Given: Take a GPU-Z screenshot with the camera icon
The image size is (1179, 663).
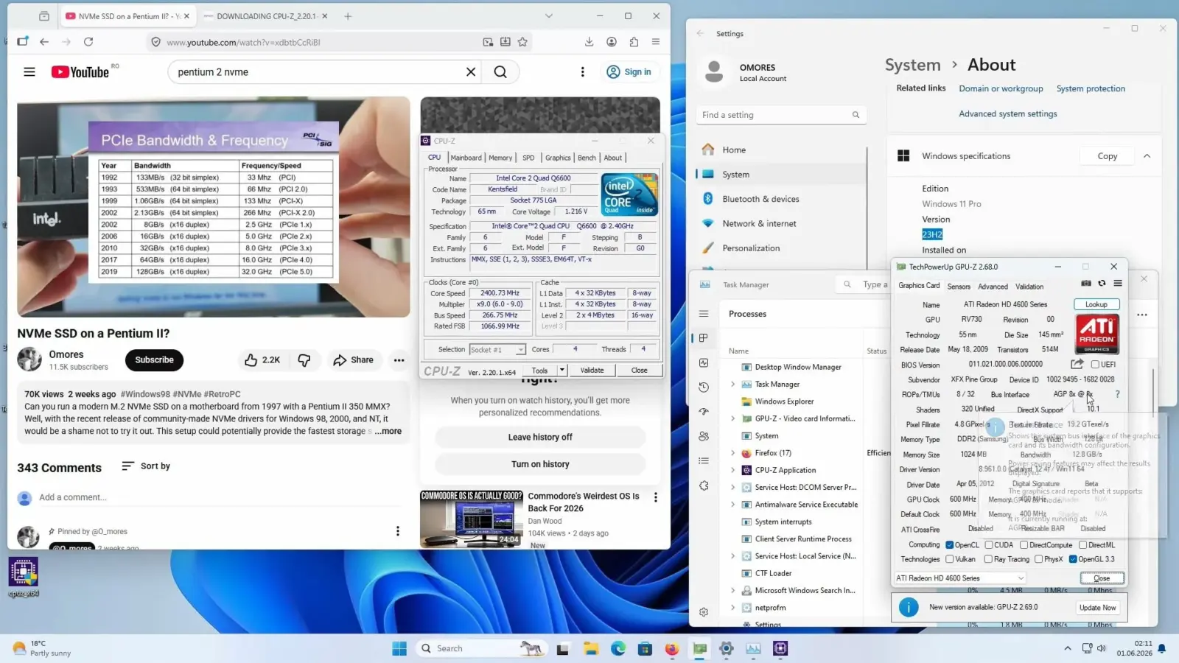Looking at the screenshot, I should click(1086, 284).
